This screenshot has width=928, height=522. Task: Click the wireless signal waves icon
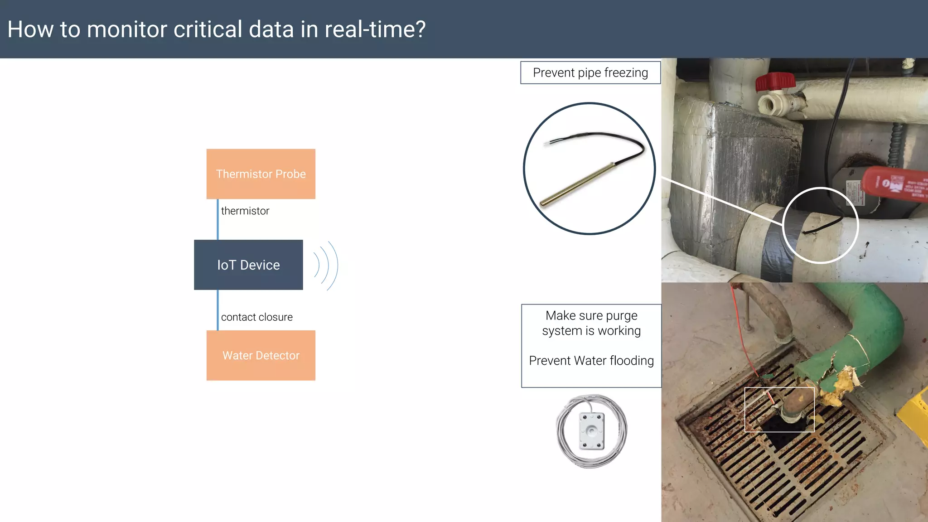tap(326, 266)
